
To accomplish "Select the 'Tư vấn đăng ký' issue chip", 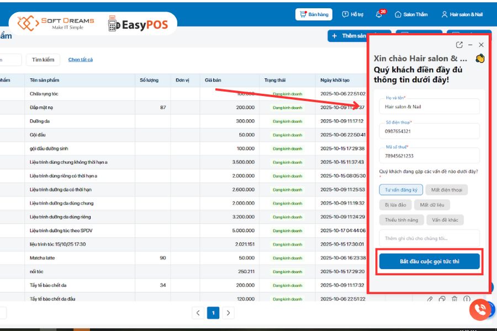I will (401, 190).
